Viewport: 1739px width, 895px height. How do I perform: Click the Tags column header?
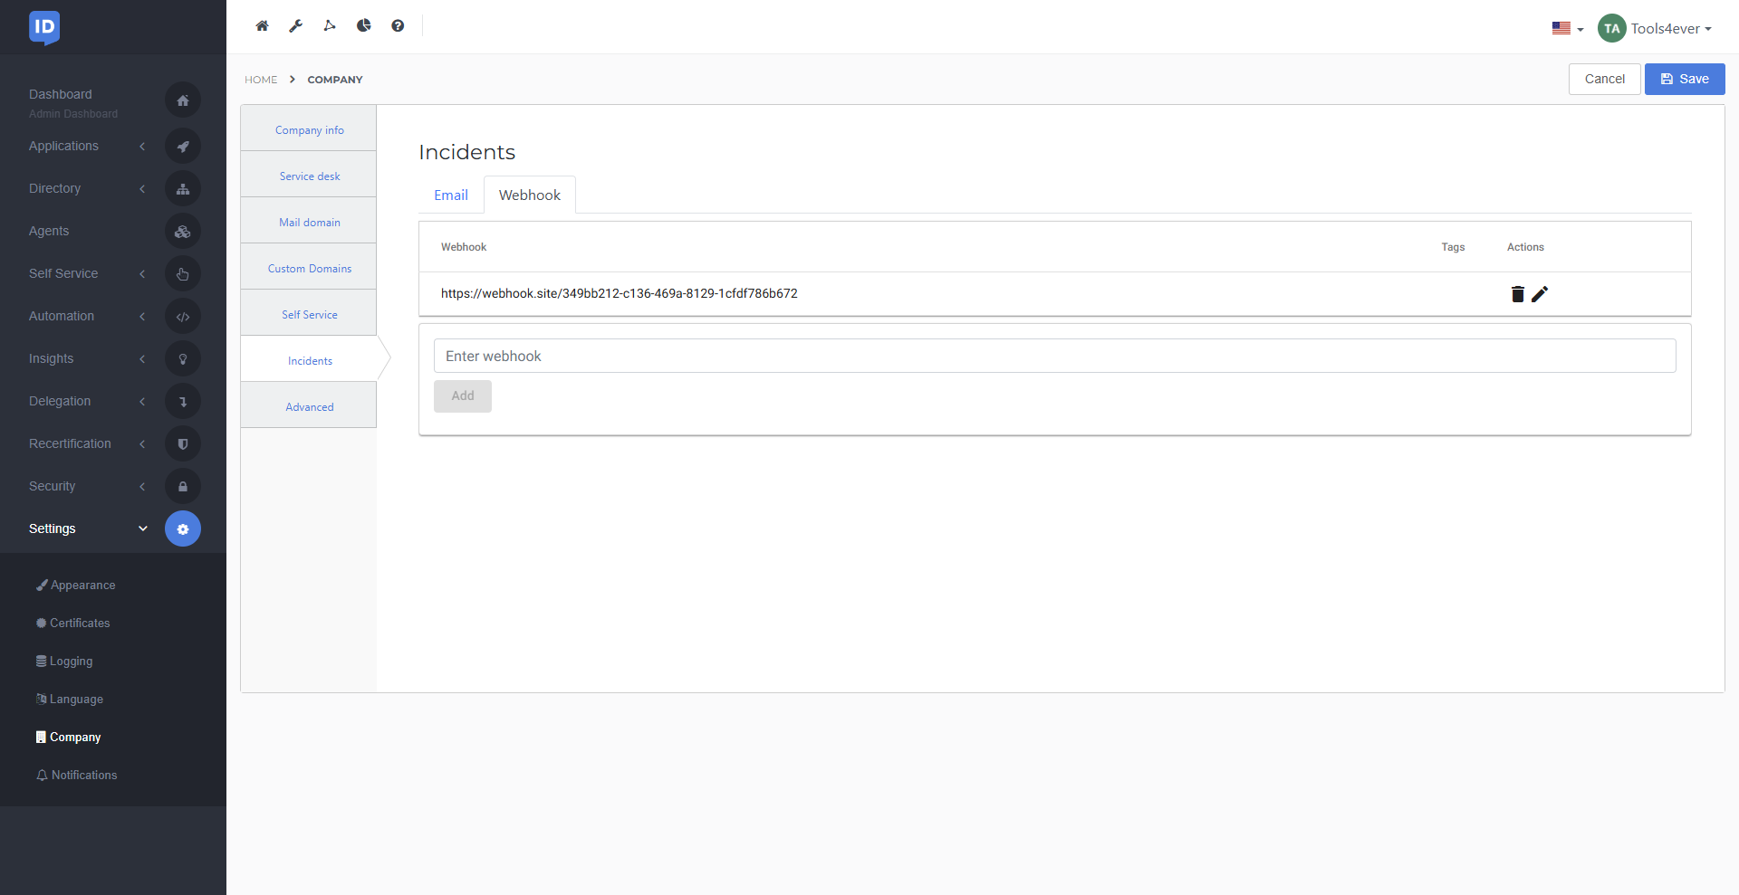coord(1453,247)
